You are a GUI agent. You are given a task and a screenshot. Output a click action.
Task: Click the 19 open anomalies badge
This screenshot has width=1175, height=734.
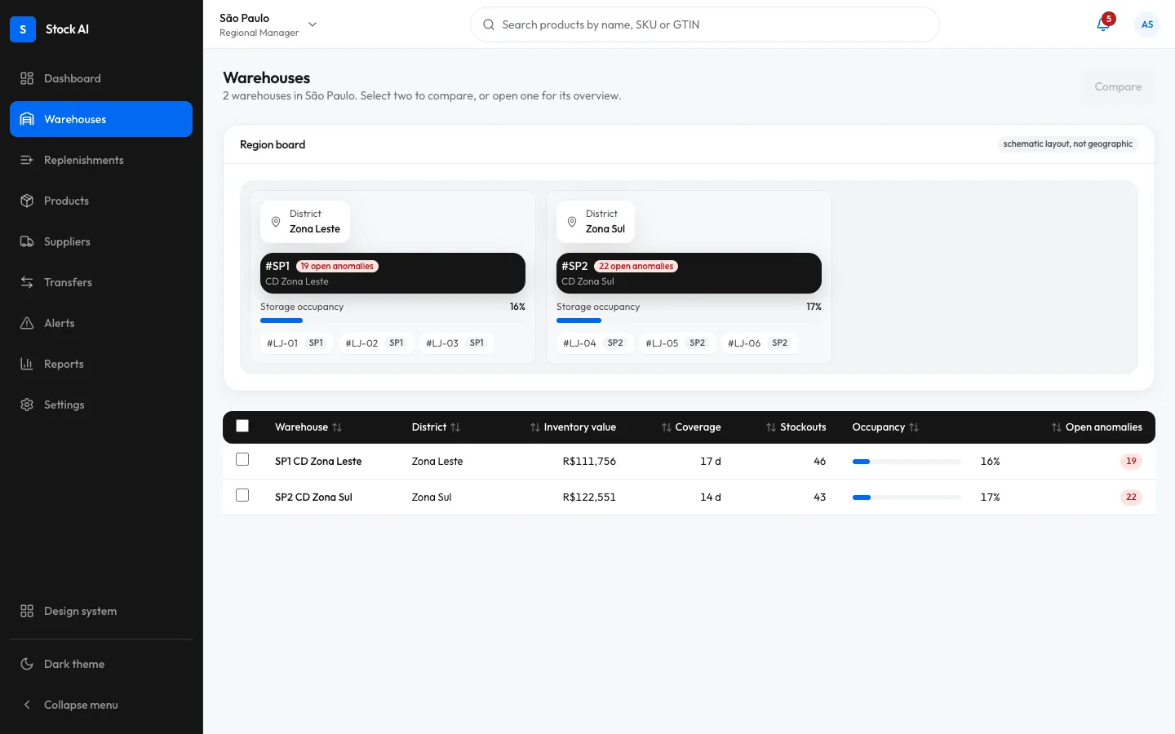coord(337,266)
